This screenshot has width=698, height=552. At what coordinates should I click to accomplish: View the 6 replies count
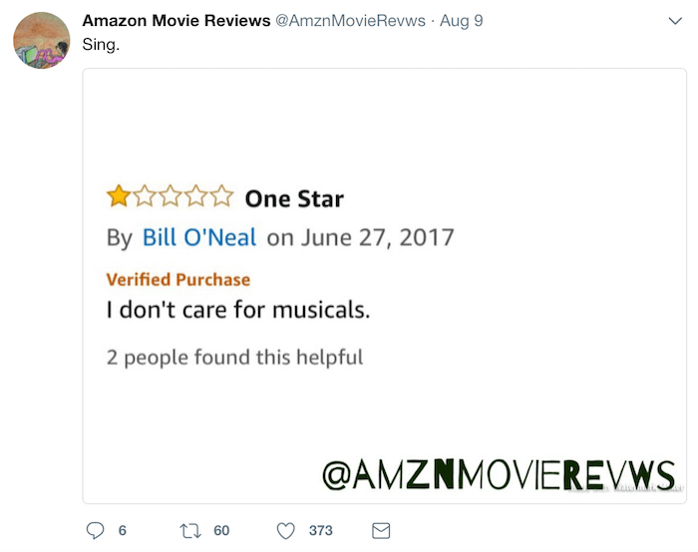pyautogui.click(x=123, y=531)
